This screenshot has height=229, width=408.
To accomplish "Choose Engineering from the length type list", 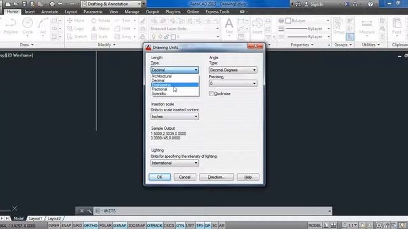I will coord(175,85).
